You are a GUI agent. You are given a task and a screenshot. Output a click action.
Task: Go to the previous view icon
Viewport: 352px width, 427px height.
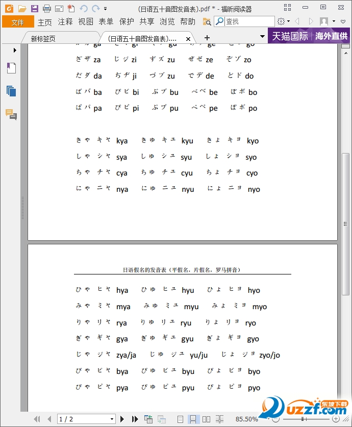148,419
